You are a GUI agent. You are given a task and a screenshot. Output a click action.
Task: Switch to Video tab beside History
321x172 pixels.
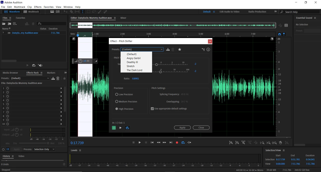point(21,156)
